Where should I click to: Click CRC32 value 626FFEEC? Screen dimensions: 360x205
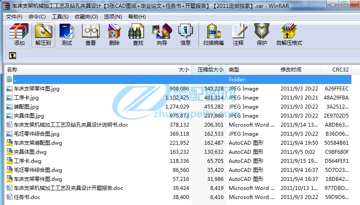tap(337, 89)
